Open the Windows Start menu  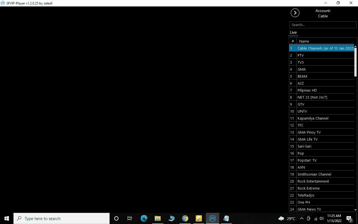pyautogui.click(x=7, y=218)
